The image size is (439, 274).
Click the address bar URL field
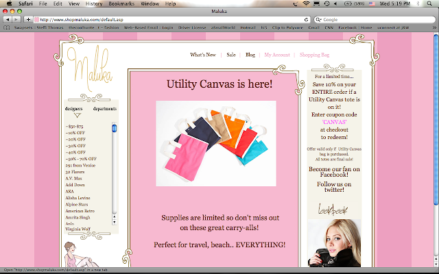171,20
